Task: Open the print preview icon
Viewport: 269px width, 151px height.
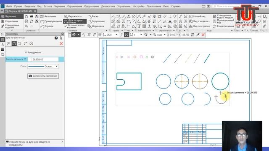Action: click(x=32, y=21)
